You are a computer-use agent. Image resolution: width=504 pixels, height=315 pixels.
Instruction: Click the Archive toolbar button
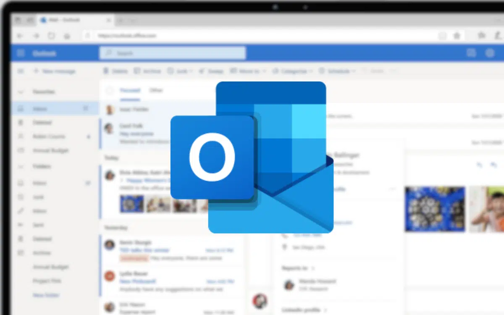147,71
